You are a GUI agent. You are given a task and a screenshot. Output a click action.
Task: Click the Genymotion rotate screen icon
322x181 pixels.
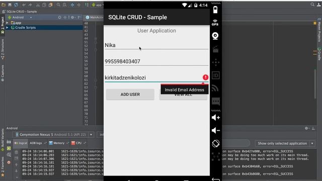pos(216,143)
